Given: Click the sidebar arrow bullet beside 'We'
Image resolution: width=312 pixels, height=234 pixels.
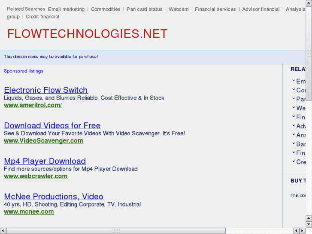Looking at the screenshot, I should point(293,107).
